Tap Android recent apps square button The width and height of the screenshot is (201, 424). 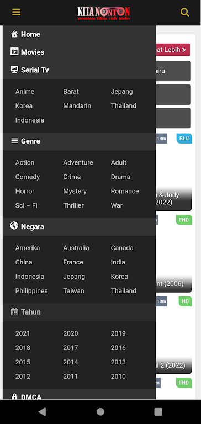(x=158, y=411)
